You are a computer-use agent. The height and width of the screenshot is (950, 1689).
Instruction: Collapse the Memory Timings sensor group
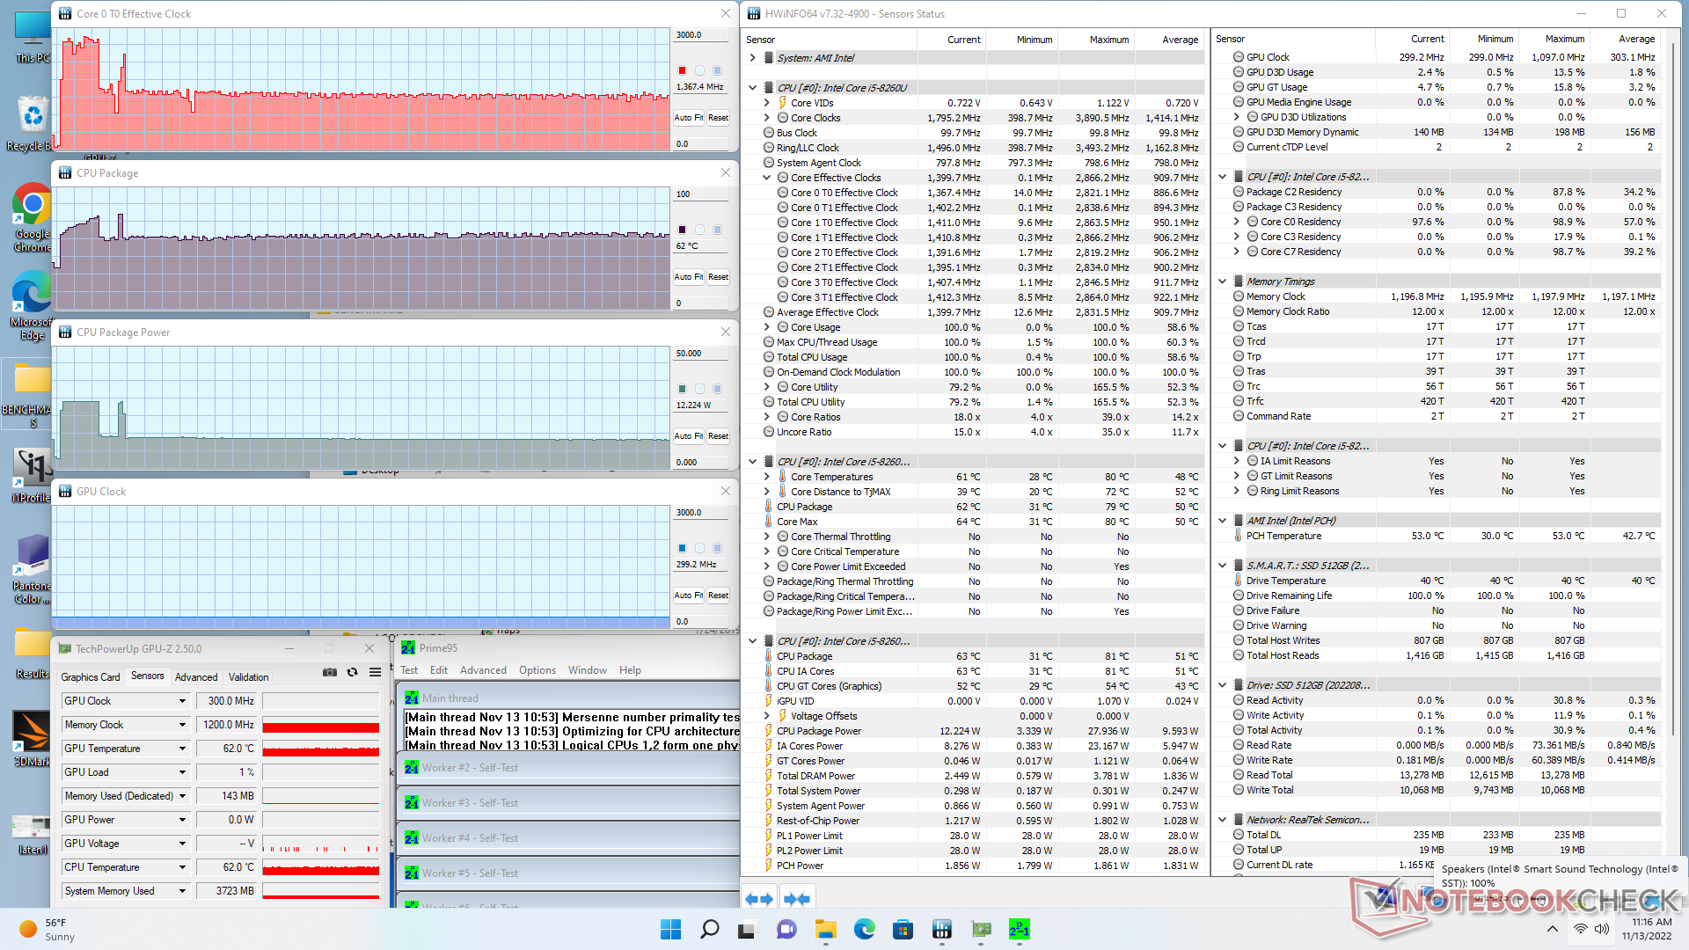click(x=1222, y=281)
